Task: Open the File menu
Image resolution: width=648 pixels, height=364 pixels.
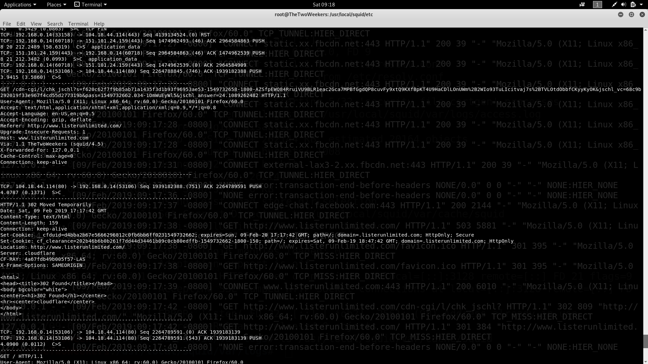Action: coord(7,24)
